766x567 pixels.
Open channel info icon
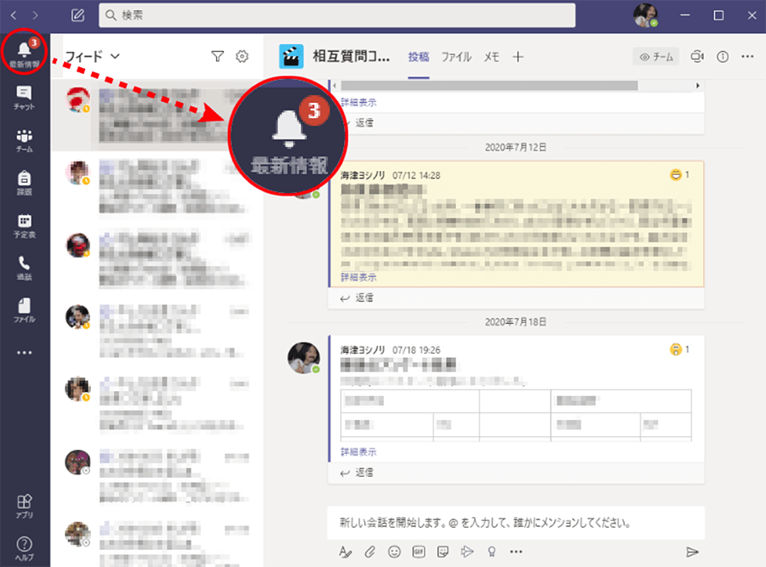tap(723, 57)
